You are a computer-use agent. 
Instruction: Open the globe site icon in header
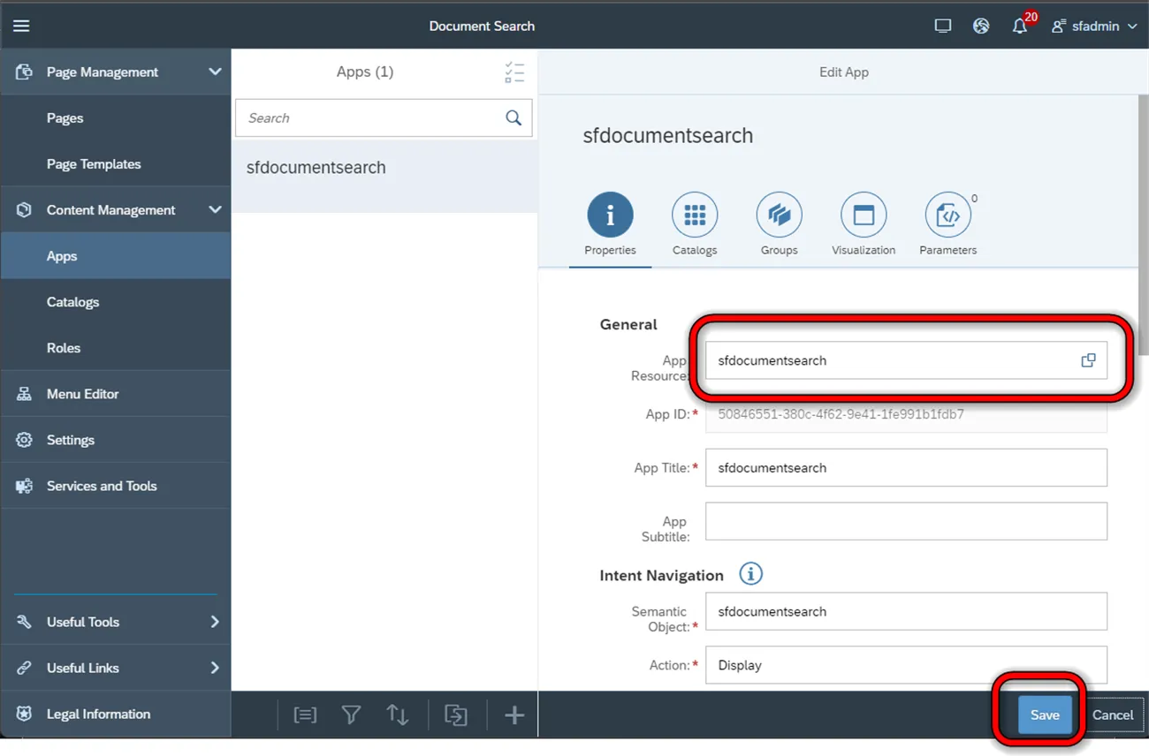coord(981,26)
